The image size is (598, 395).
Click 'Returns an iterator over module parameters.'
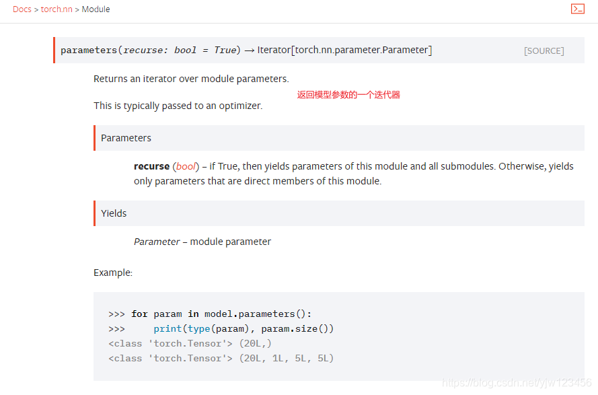(x=191, y=79)
